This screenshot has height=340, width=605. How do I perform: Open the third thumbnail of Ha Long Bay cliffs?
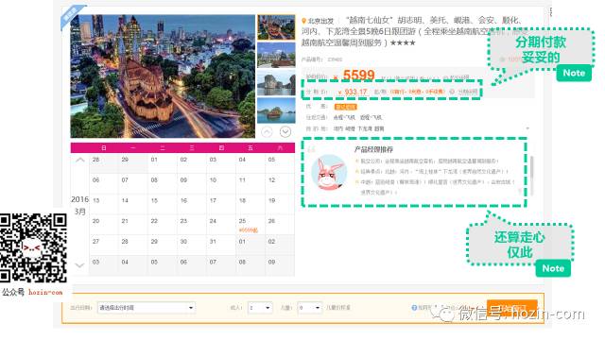(x=276, y=83)
